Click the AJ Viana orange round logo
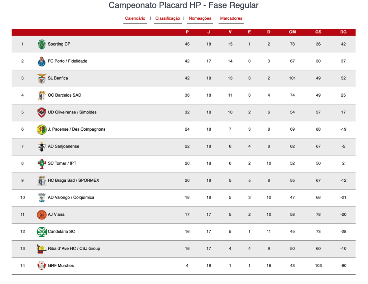The image size is (368, 284). click(42, 215)
